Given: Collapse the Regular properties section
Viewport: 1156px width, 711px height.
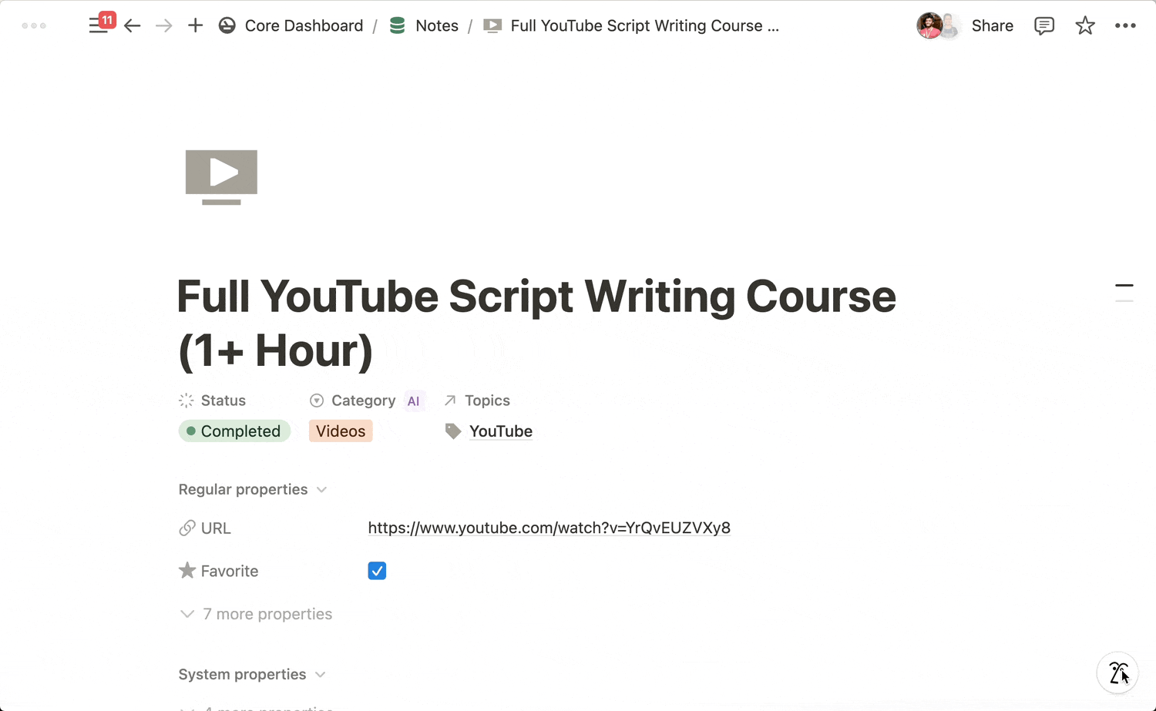Looking at the screenshot, I should pyautogui.click(x=253, y=490).
